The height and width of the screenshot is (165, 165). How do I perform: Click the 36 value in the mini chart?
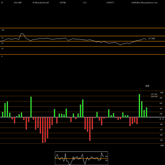tap(106, 156)
